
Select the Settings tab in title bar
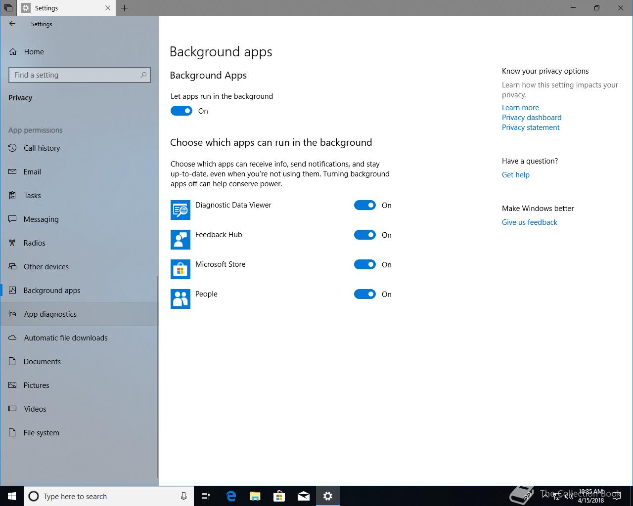[66, 8]
